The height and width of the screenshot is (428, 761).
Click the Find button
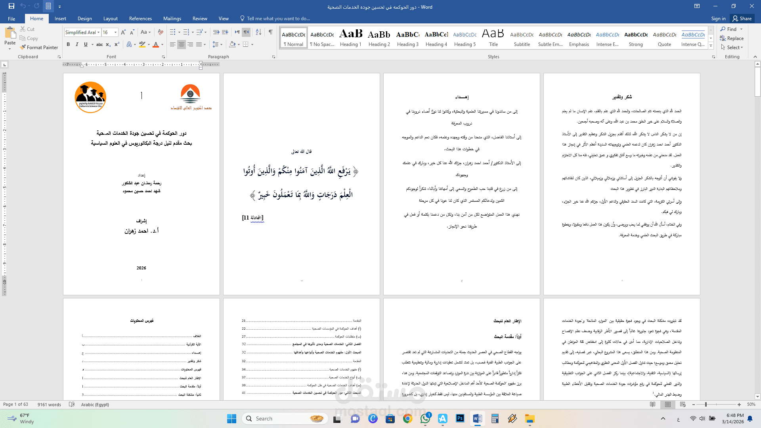point(729,29)
